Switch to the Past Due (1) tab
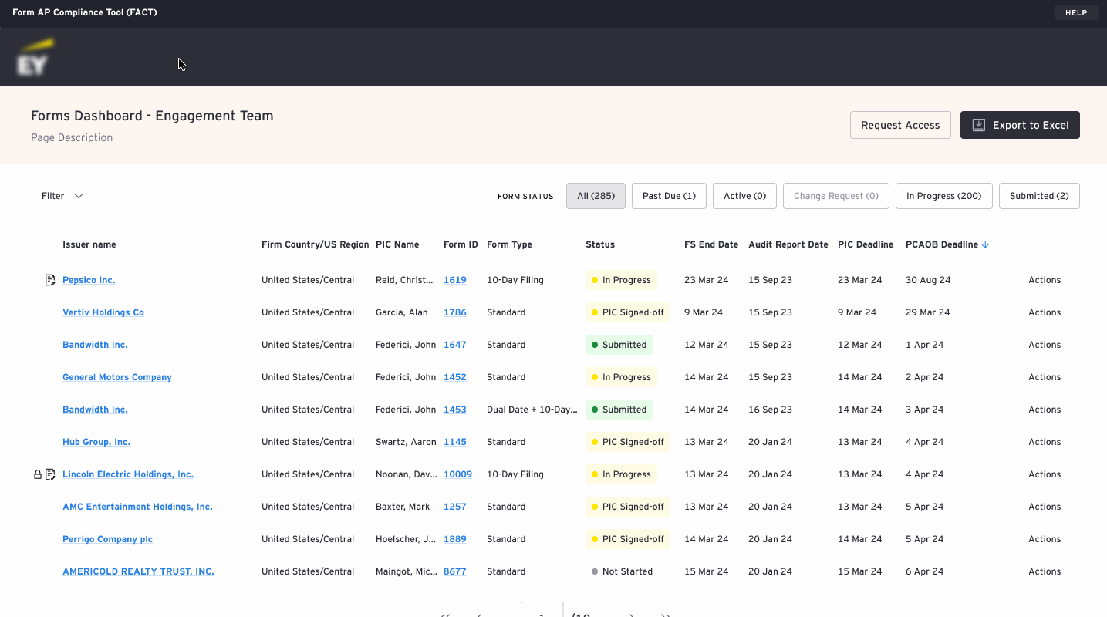This screenshot has height=617, width=1107. point(669,196)
